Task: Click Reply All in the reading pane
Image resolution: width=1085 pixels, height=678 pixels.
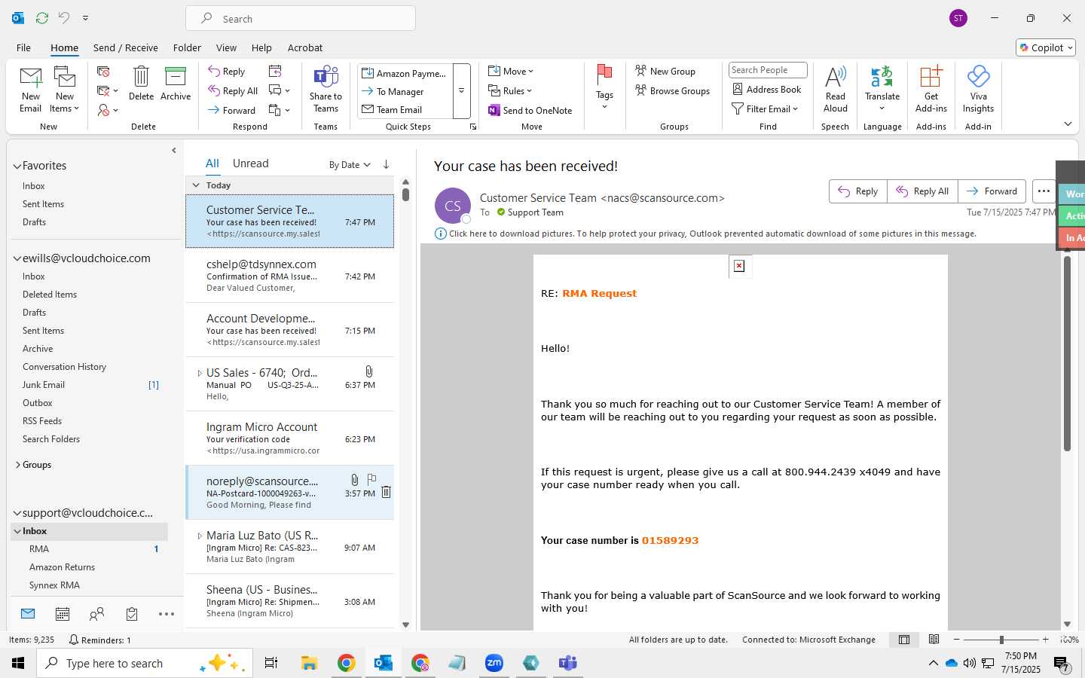Action: (922, 191)
